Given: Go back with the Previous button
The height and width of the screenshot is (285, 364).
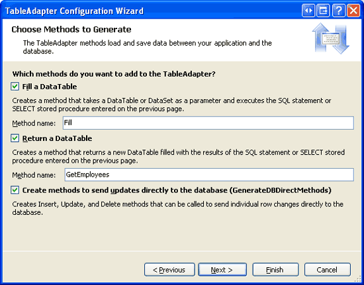Looking at the screenshot, I should [169, 270].
